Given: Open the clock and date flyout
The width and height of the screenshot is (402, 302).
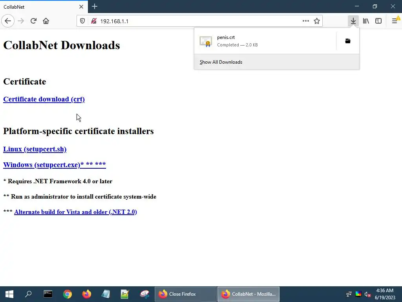Looking at the screenshot, I should tap(385, 294).
